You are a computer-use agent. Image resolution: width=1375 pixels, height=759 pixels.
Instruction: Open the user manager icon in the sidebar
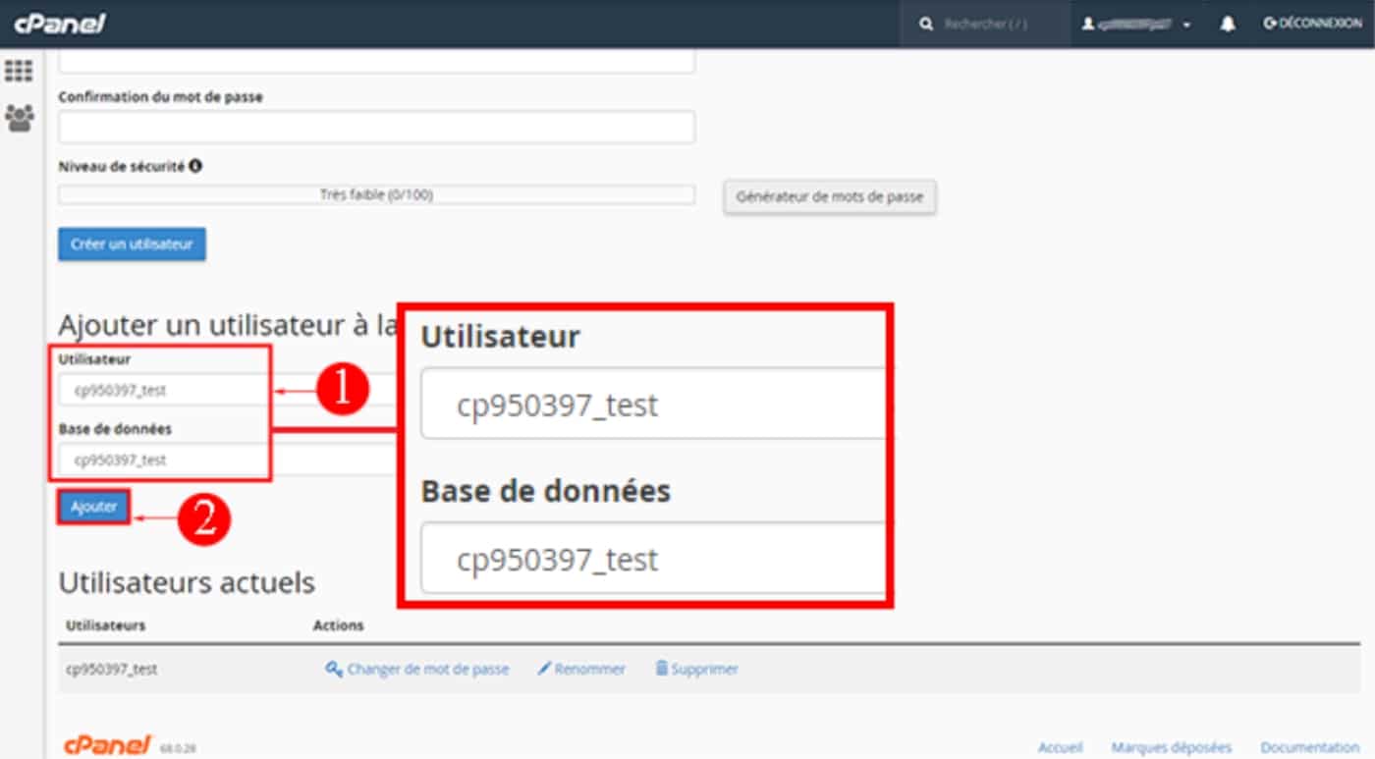coord(20,119)
